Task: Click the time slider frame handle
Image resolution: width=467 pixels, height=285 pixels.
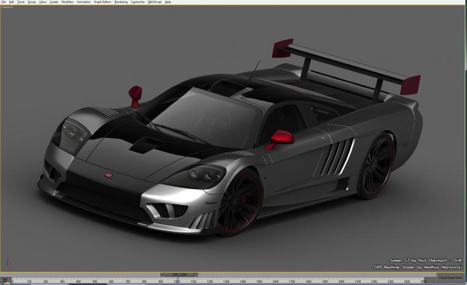Action: tap(179, 275)
